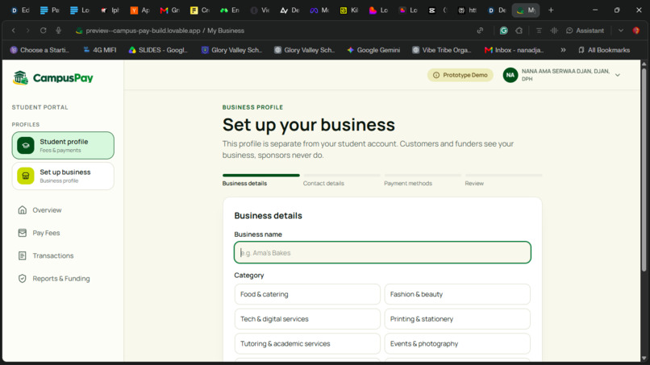Click the home icon beside Overview
Viewport: 650px width, 365px height.
(x=23, y=210)
